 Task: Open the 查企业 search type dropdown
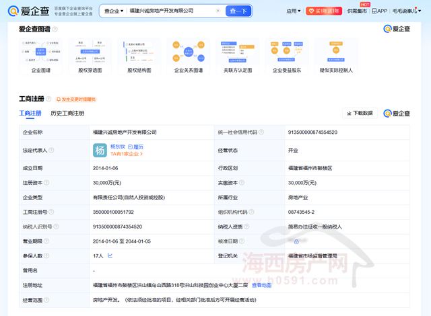(114, 11)
